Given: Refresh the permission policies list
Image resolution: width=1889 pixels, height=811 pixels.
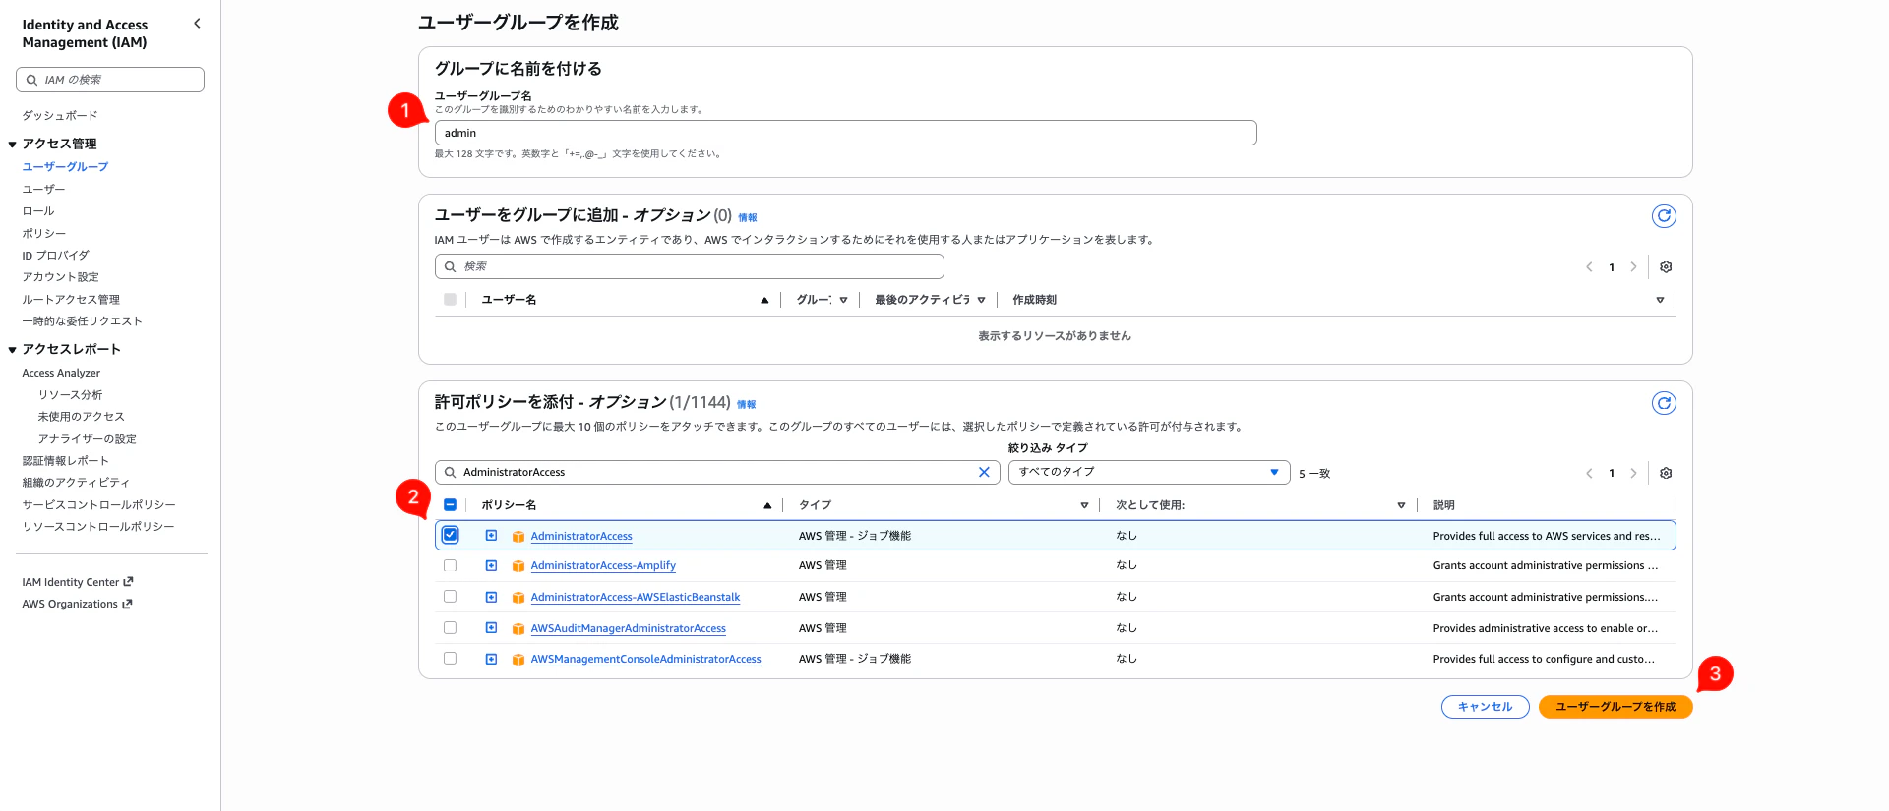Looking at the screenshot, I should click(x=1664, y=403).
